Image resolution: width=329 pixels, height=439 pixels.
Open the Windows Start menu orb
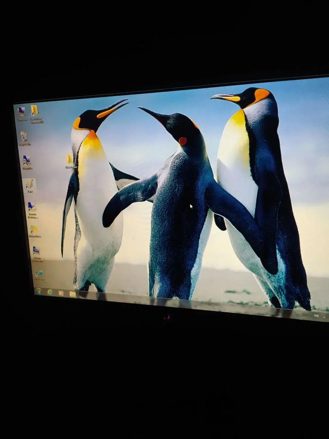(39, 291)
